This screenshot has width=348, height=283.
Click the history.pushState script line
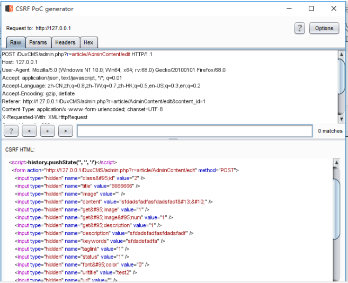point(63,162)
